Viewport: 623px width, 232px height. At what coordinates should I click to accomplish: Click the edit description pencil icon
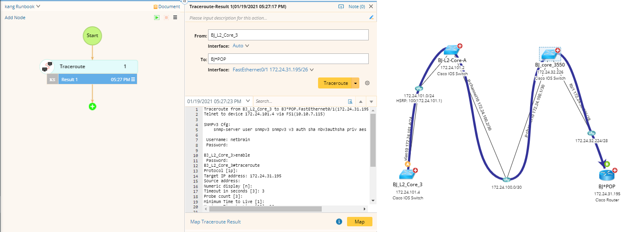[x=371, y=18]
